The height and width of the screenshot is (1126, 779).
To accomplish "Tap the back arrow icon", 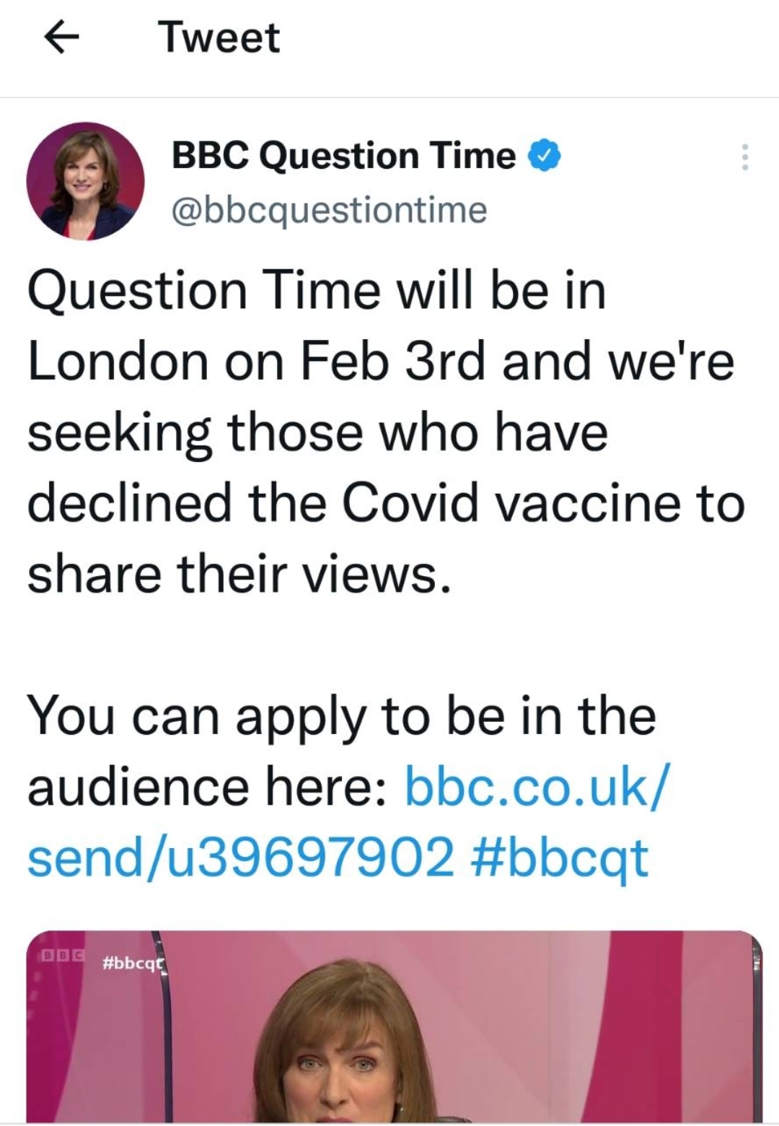I will pyautogui.click(x=62, y=38).
